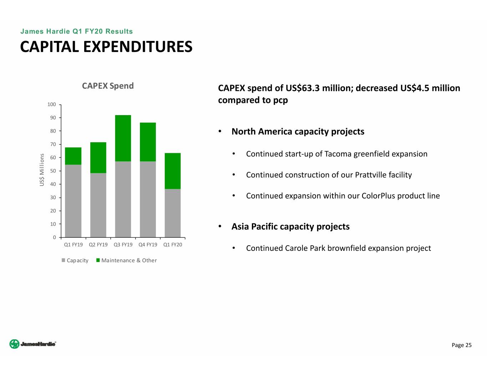This screenshot has width=487, height=376.
Task: Select the Asia Pacific capacity projects bullet
Action: click(x=290, y=227)
